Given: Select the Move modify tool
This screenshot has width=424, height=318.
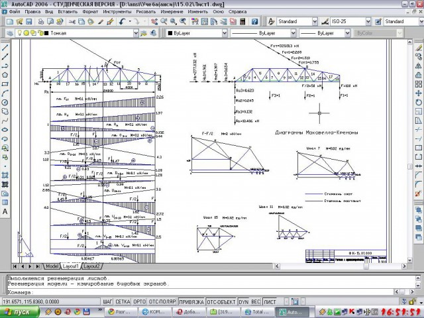Looking at the screenshot, I should 418,93.
